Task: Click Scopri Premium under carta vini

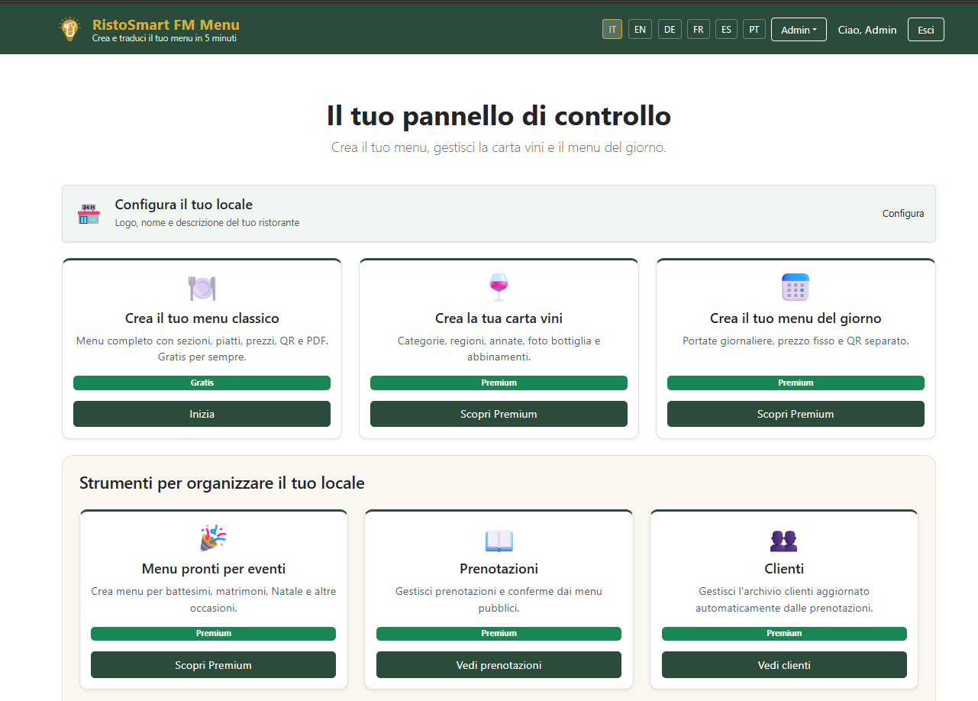Action: tap(499, 414)
